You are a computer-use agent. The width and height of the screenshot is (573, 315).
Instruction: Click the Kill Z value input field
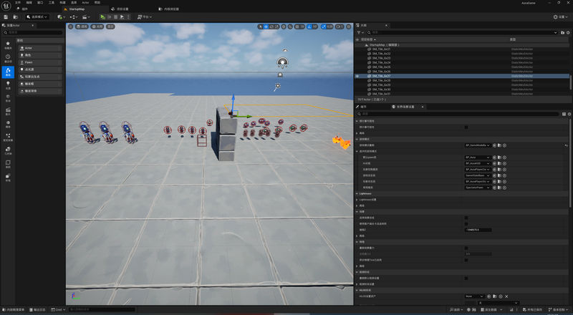[x=477, y=230]
